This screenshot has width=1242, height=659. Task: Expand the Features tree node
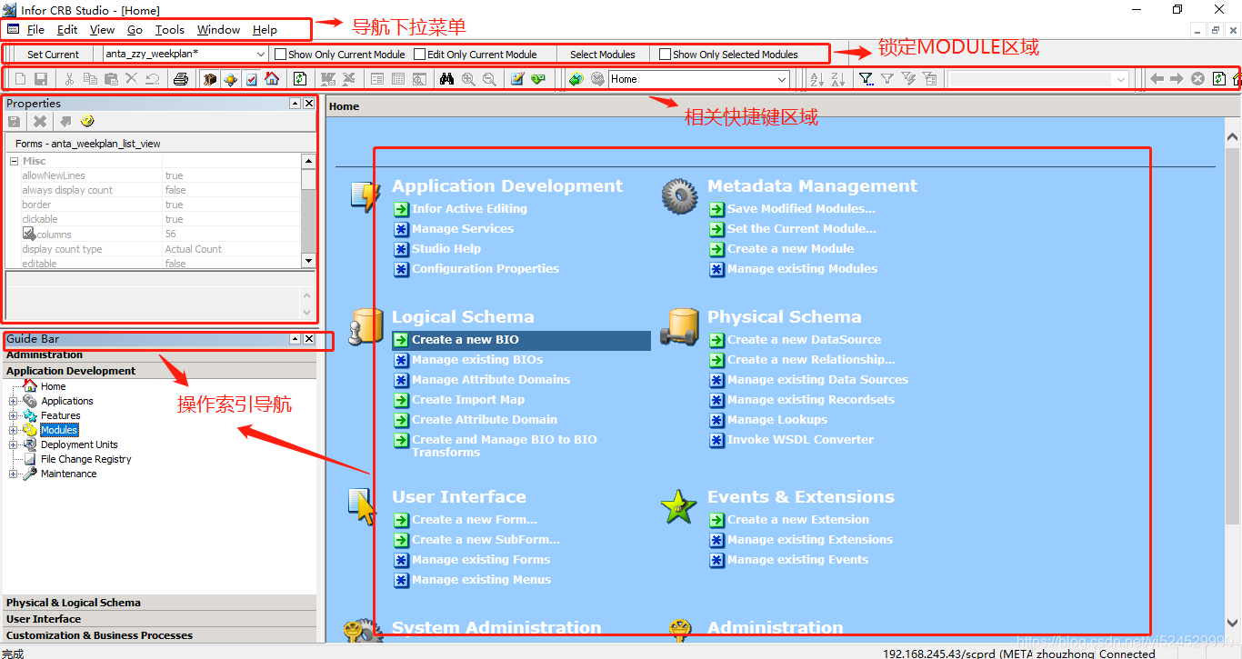click(x=14, y=415)
